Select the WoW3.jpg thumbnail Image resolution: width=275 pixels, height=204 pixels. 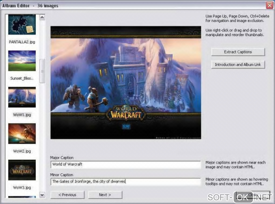22,170
